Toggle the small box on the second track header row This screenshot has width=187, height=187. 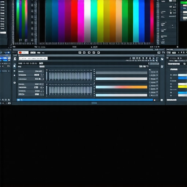[42, 75]
